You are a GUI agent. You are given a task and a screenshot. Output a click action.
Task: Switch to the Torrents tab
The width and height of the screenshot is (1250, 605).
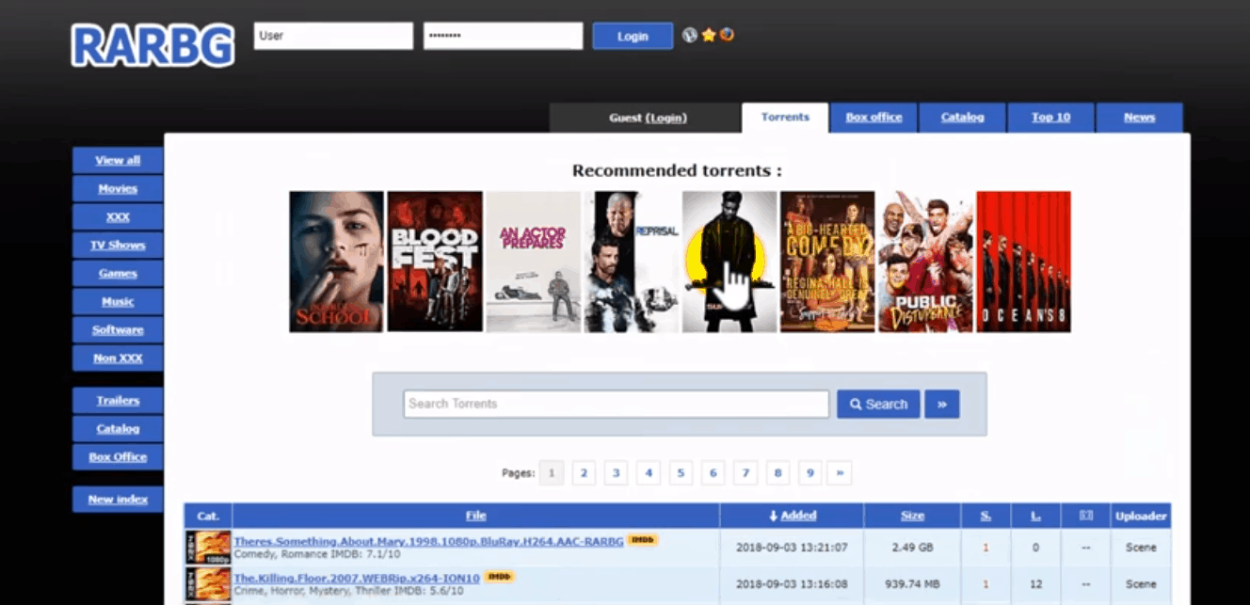click(x=785, y=118)
